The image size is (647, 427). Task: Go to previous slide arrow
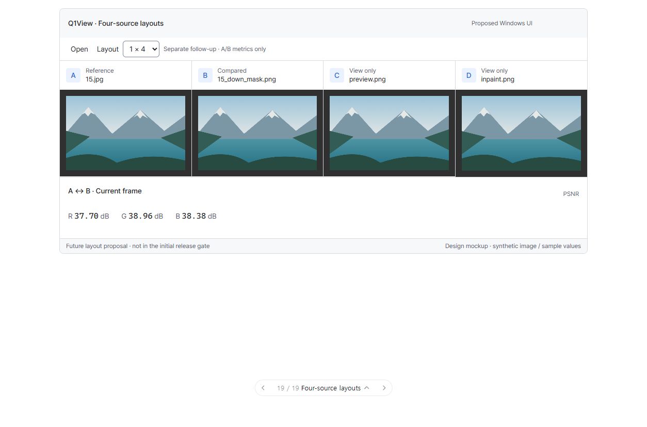pos(263,388)
